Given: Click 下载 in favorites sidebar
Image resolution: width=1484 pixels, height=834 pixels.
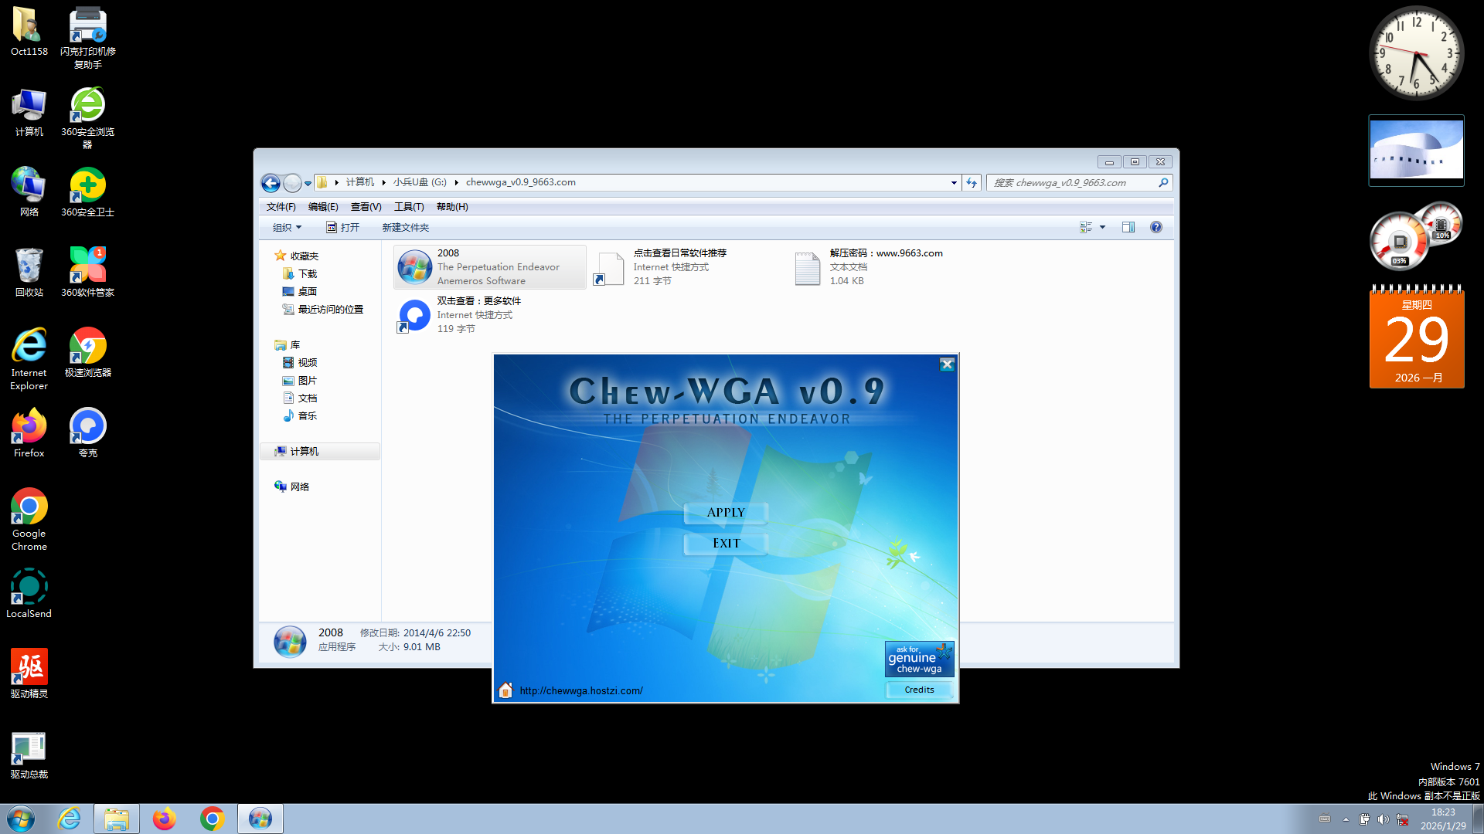Looking at the screenshot, I should click(307, 273).
